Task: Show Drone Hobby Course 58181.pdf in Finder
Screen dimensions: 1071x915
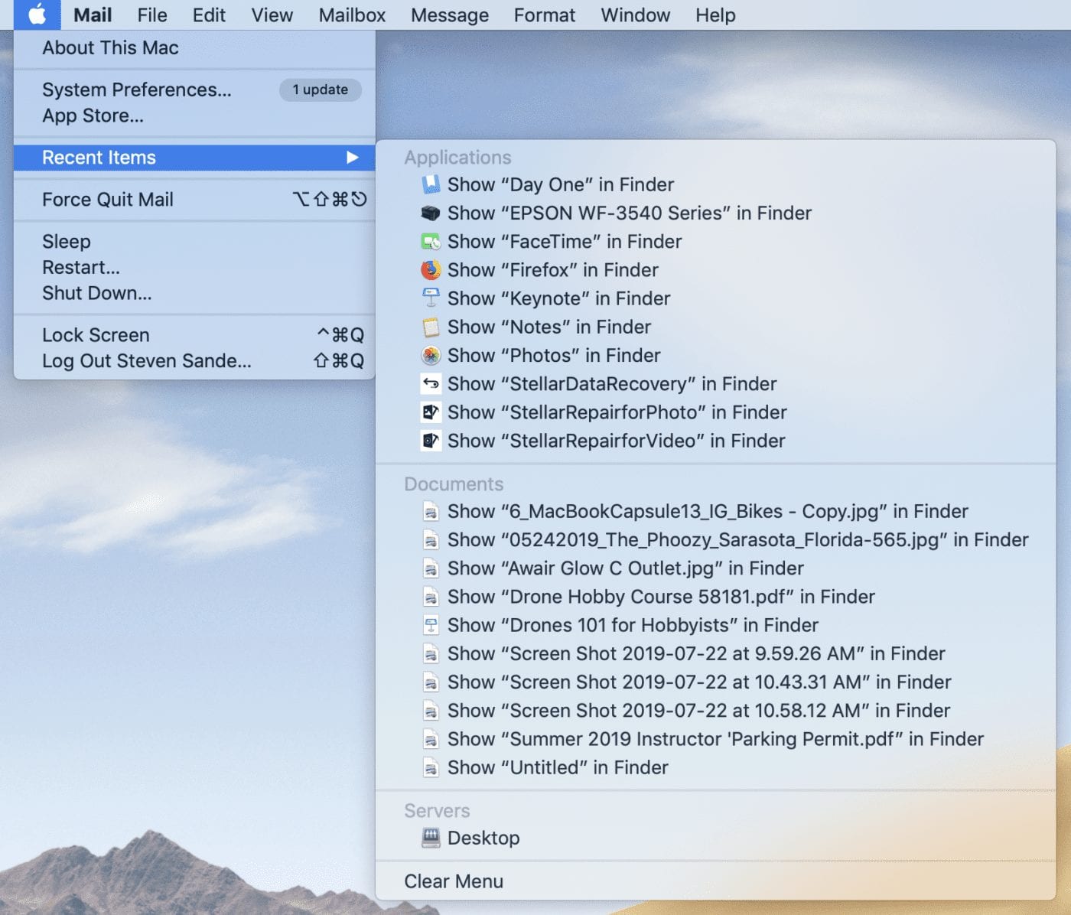Action: tap(660, 597)
